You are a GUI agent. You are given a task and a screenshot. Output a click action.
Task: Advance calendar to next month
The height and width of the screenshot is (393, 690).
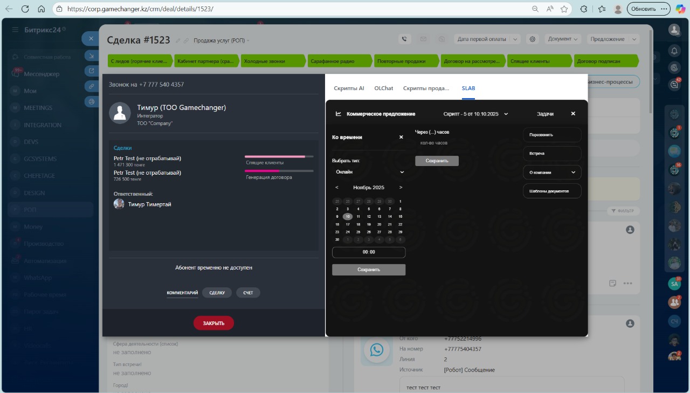pyautogui.click(x=401, y=188)
